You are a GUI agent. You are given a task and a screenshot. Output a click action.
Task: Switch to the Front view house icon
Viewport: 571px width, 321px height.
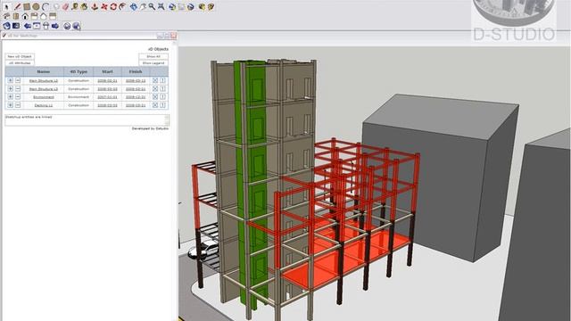tap(25, 16)
